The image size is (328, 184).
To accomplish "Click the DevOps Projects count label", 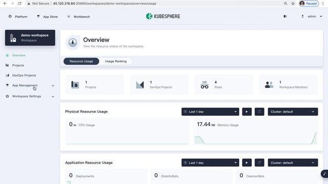I will [161, 87].
